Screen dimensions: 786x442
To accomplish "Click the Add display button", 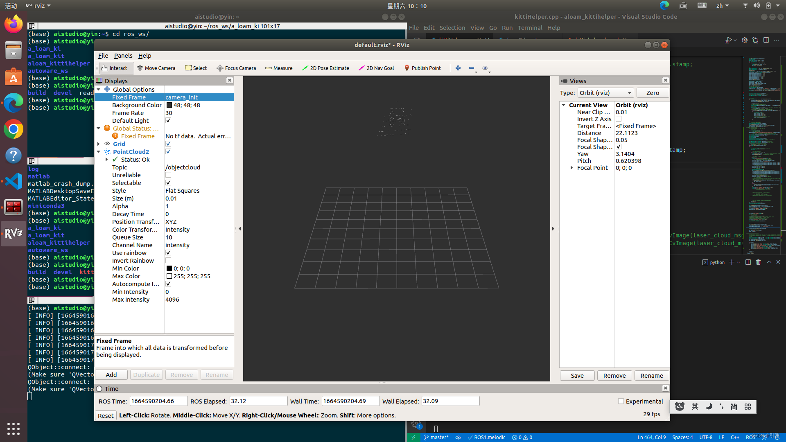I will tap(111, 375).
